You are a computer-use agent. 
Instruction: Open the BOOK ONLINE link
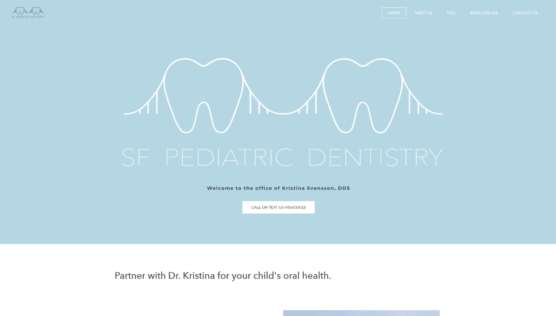(484, 13)
